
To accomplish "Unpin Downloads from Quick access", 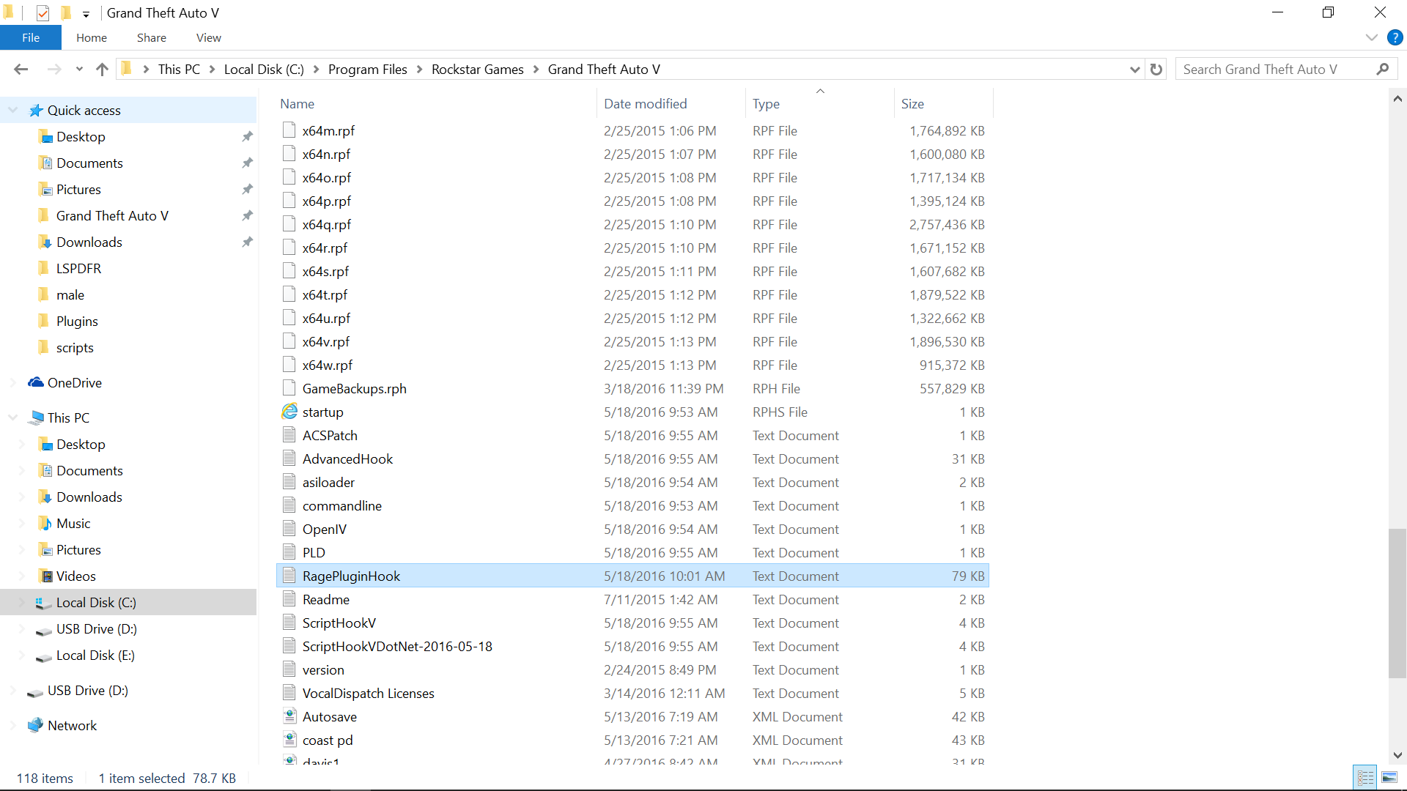I will 247,242.
